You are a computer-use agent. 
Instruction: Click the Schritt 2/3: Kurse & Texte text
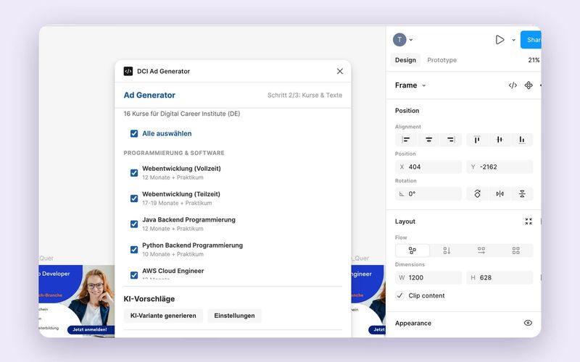click(x=304, y=96)
